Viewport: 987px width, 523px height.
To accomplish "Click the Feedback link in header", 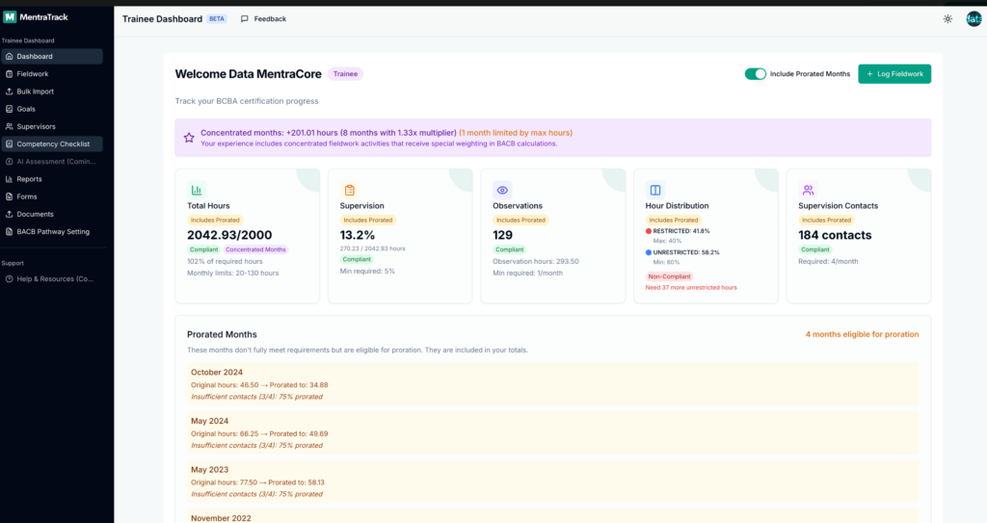I will 264,18.
